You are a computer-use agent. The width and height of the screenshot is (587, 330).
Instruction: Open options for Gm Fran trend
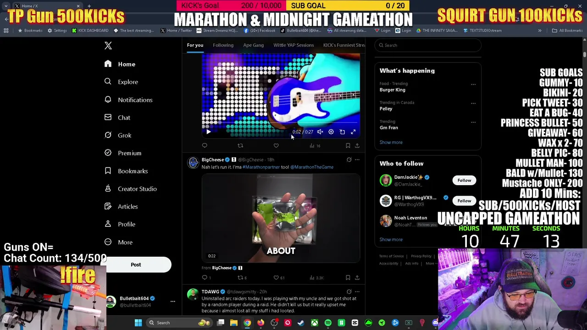[x=473, y=122]
